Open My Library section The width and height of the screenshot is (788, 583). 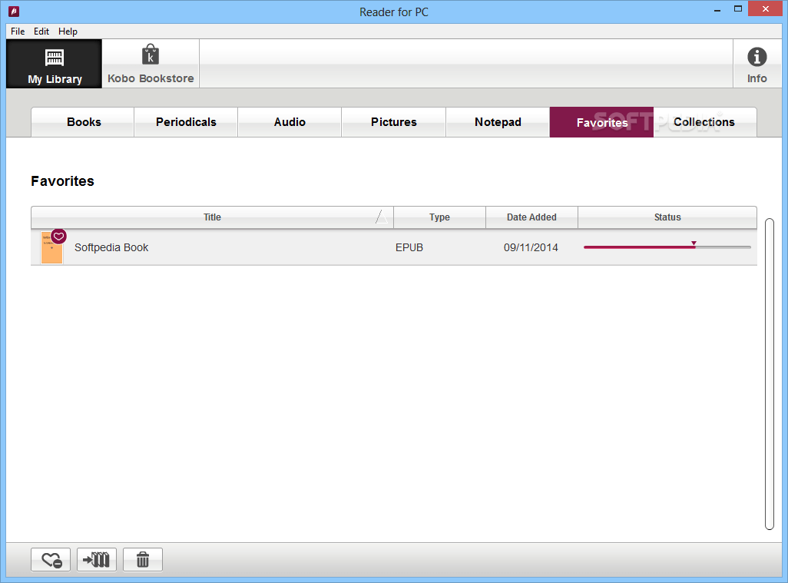tap(55, 64)
